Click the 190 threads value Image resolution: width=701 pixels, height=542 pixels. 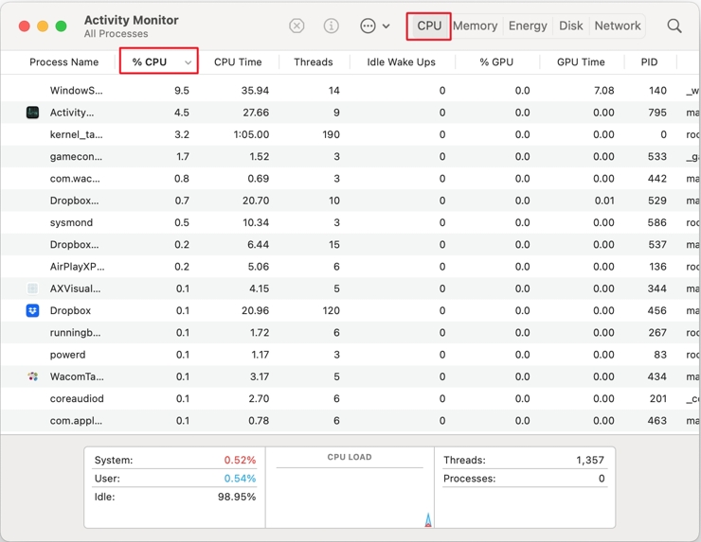[332, 134]
